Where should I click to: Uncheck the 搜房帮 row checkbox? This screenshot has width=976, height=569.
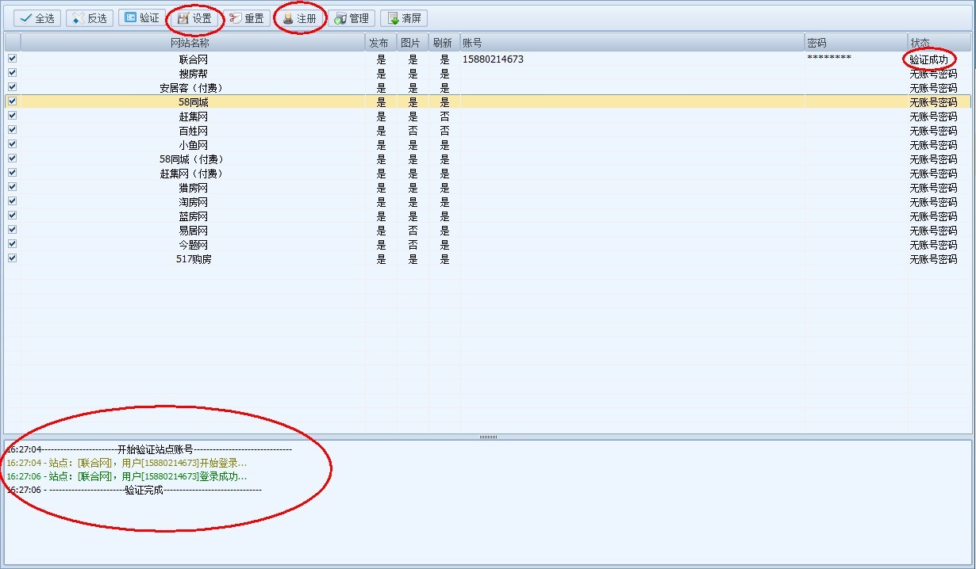point(12,73)
